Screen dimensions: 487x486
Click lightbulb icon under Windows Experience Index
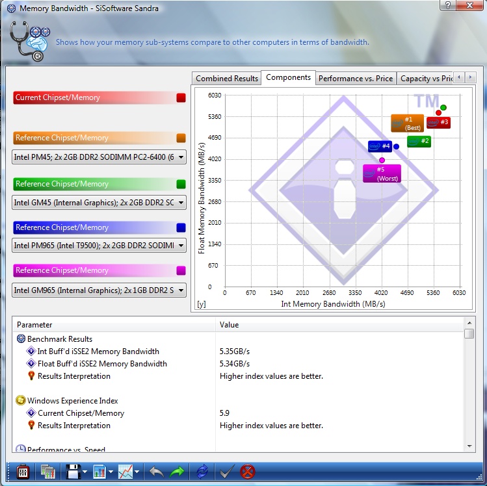[x=31, y=425]
